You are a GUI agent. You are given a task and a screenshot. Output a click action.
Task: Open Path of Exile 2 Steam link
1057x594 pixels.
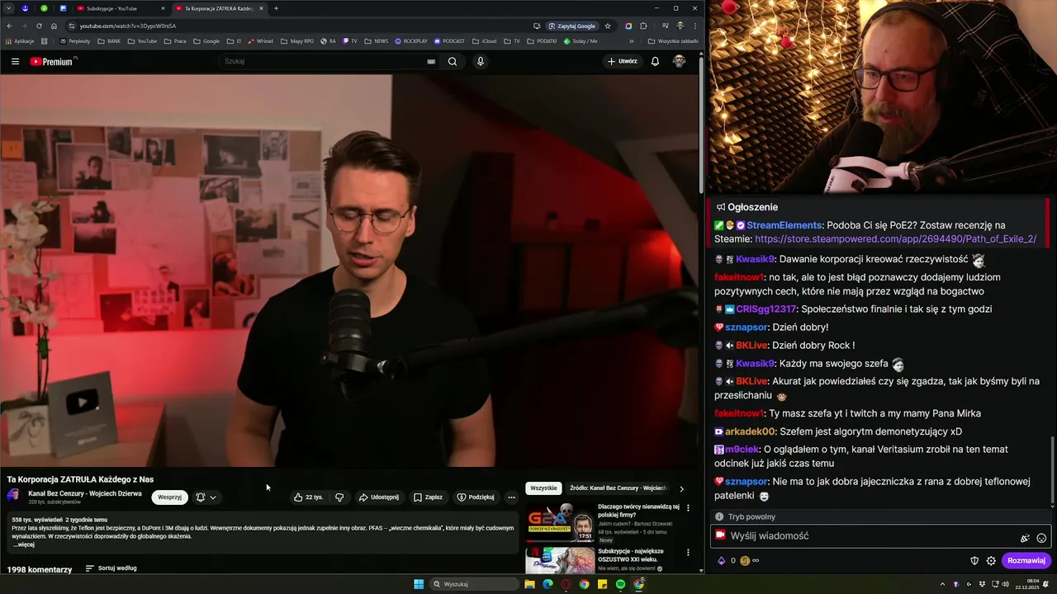point(895,239)
